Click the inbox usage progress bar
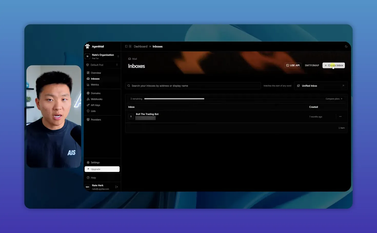This screenshot has width=377, height=233. [x=174, y=99]
